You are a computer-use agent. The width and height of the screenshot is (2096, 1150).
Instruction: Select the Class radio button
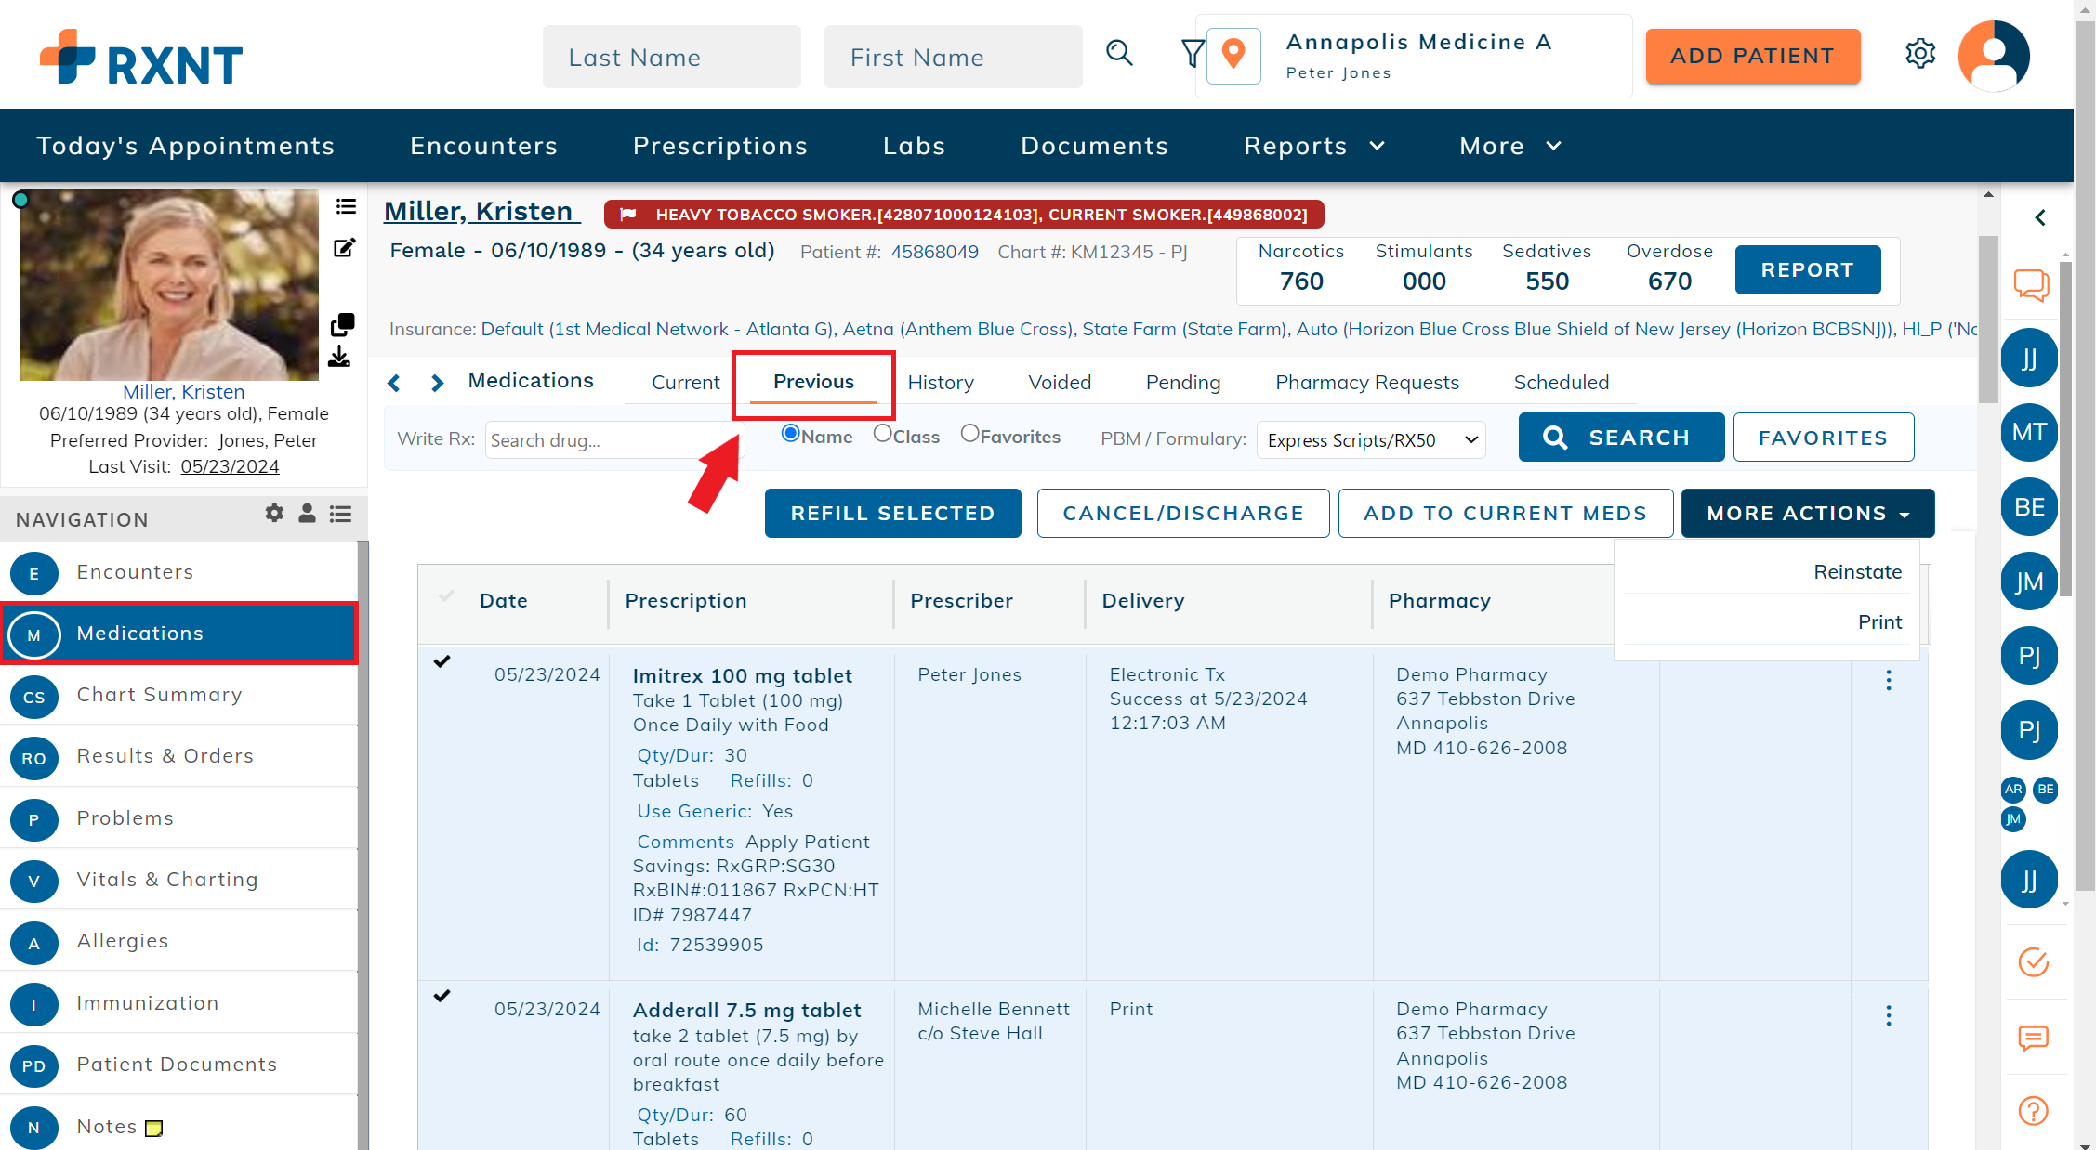[883, 433]
